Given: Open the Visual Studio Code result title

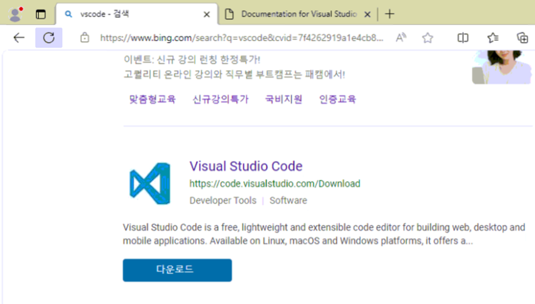Looking at the screenshot, I should pyautogui.click(x=246, y=166).
